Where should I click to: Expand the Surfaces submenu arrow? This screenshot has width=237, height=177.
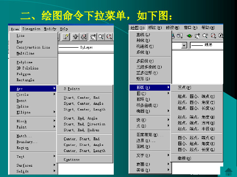pyautogui.click(x=55, y=165)
